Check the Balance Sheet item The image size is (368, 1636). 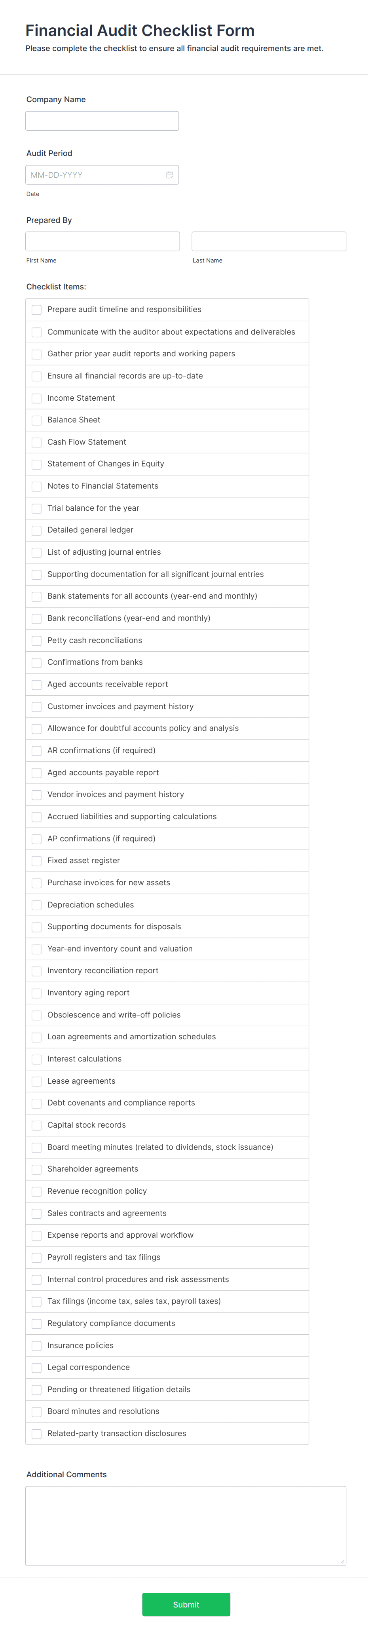coord(36,420)
